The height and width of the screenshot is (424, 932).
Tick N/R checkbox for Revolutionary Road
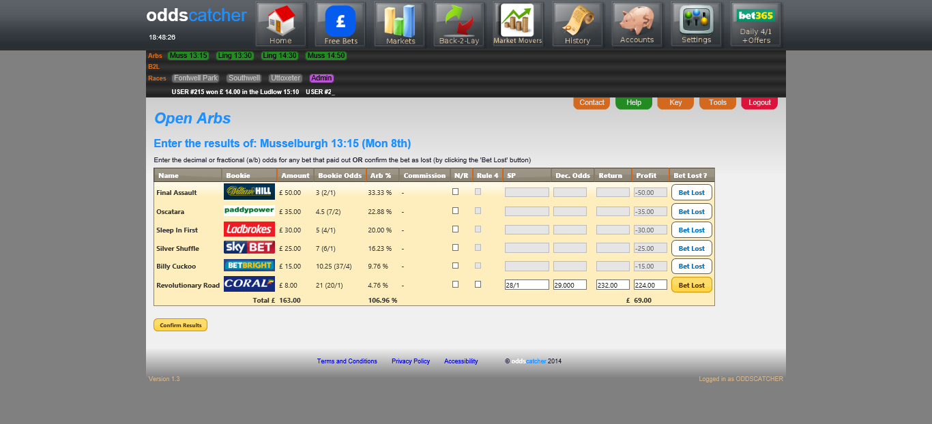click(x=456, y=284)
